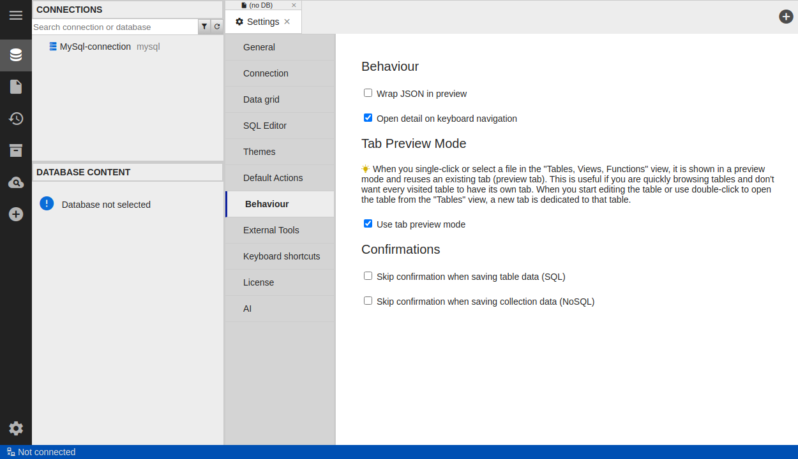The height and width of the screenshot is (459, 798).
Task: Open the Keyboard shortcuts settings section
Action: (282, 256)
